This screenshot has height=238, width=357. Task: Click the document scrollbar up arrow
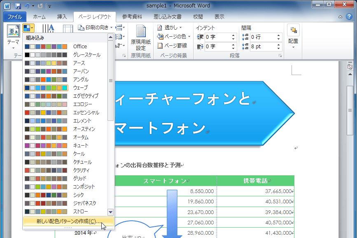tap(350, 74)
